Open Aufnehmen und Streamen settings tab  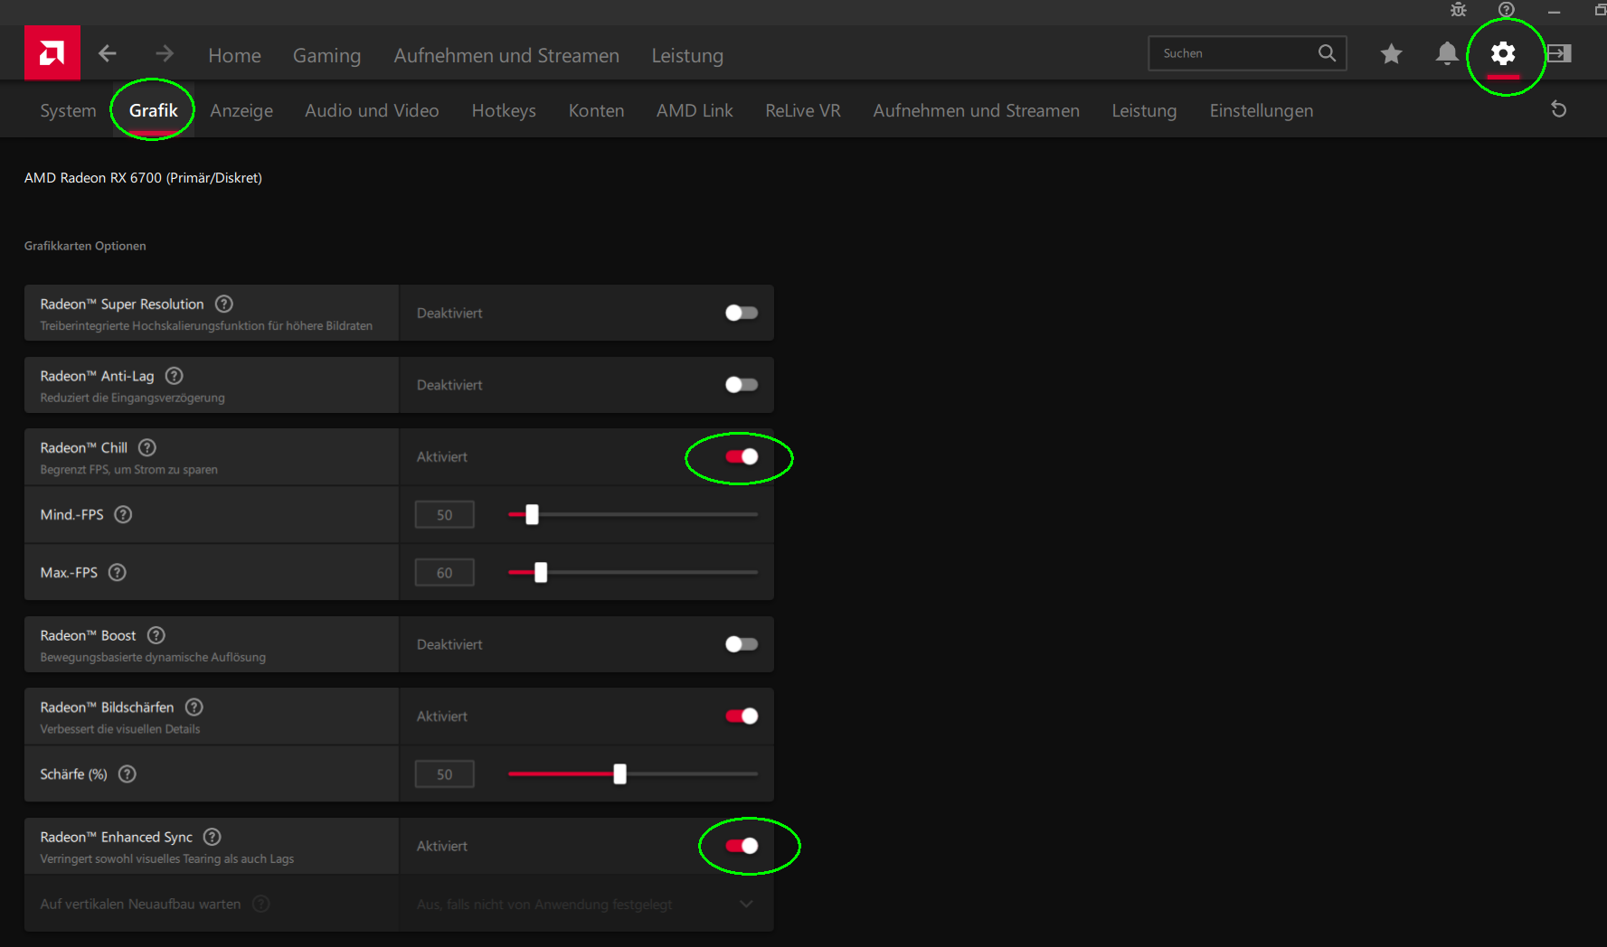click(x=976, y=110)
